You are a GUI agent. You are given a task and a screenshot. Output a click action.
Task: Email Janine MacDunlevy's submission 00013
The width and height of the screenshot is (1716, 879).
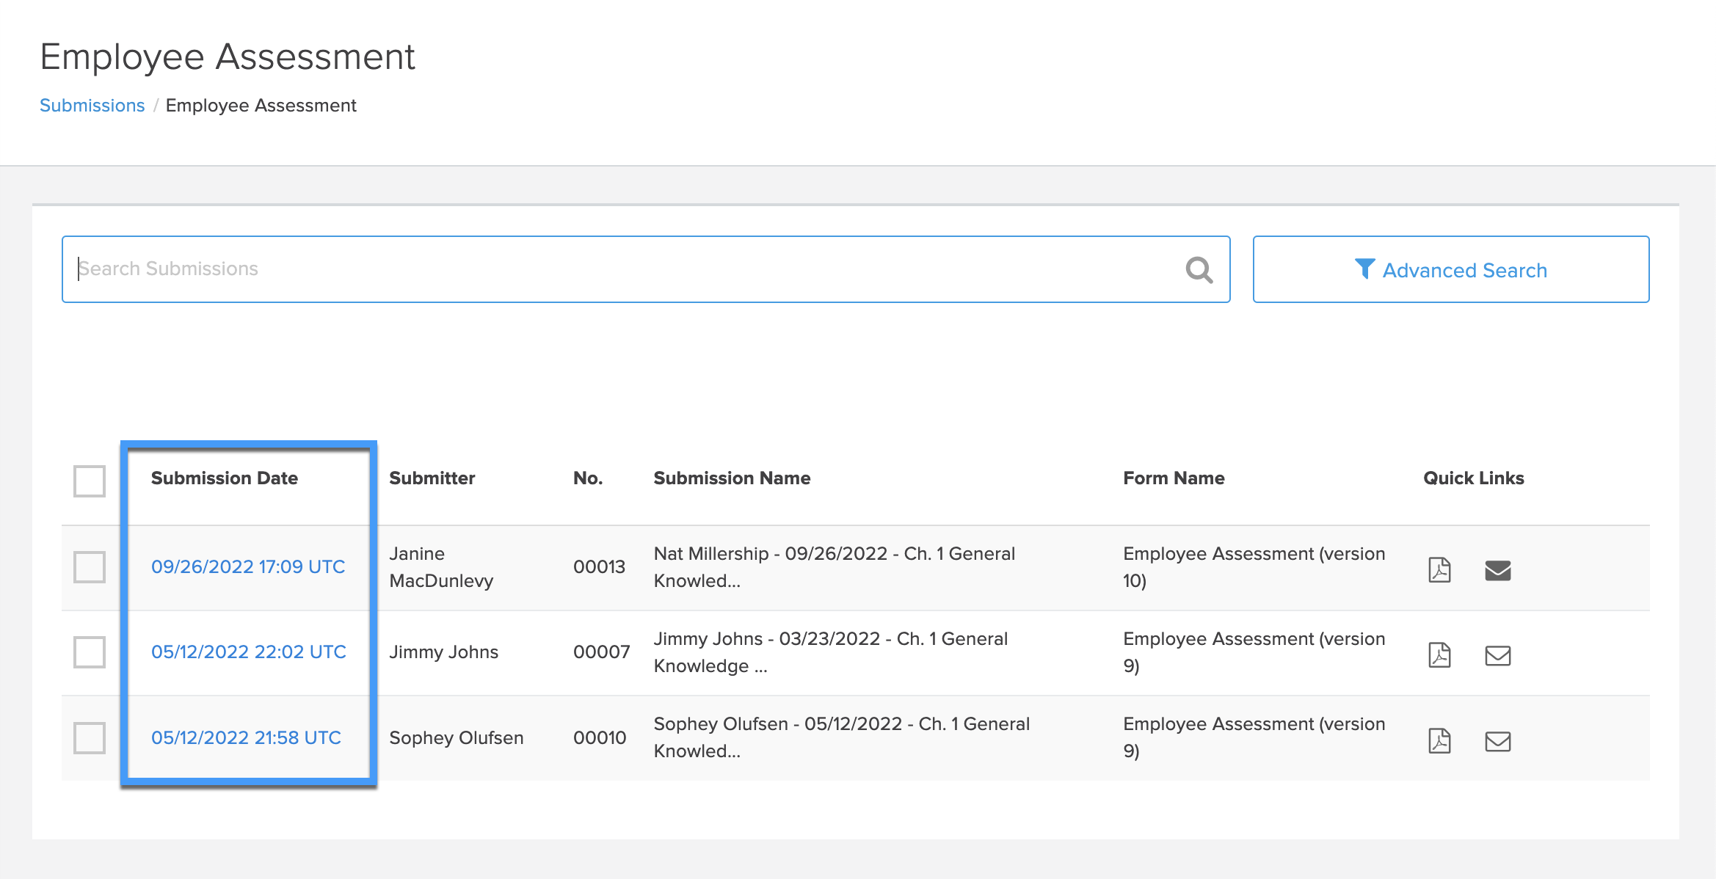pos(1497,570)
